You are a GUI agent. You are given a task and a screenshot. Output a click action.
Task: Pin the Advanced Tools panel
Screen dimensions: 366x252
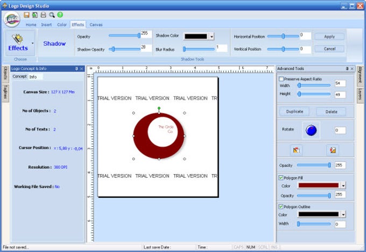click(x=347, y=69)
